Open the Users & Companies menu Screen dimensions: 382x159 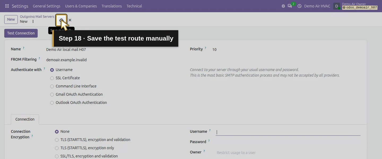coord(81,6)
